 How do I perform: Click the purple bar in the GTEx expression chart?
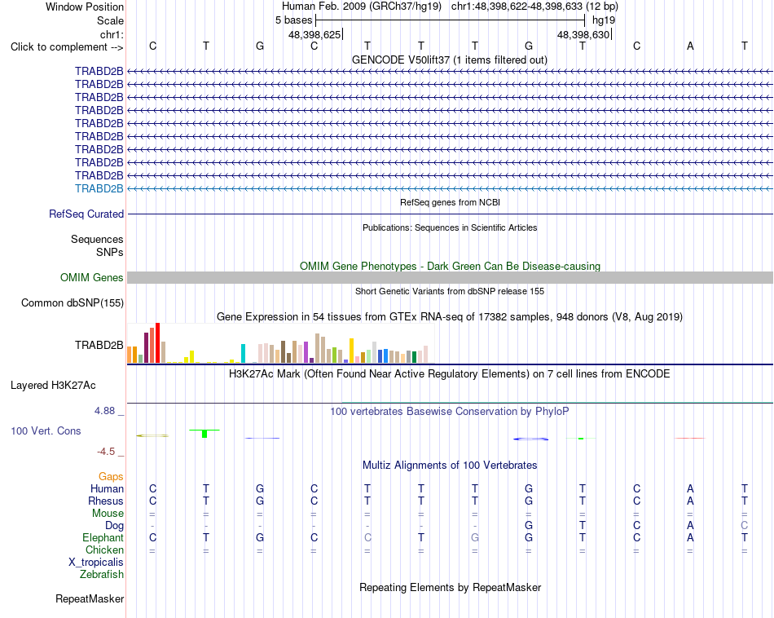(x=306, y=352)
